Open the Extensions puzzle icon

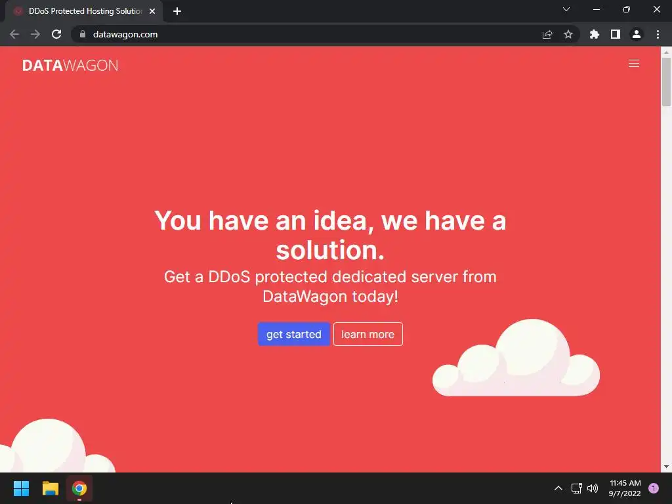594,34
